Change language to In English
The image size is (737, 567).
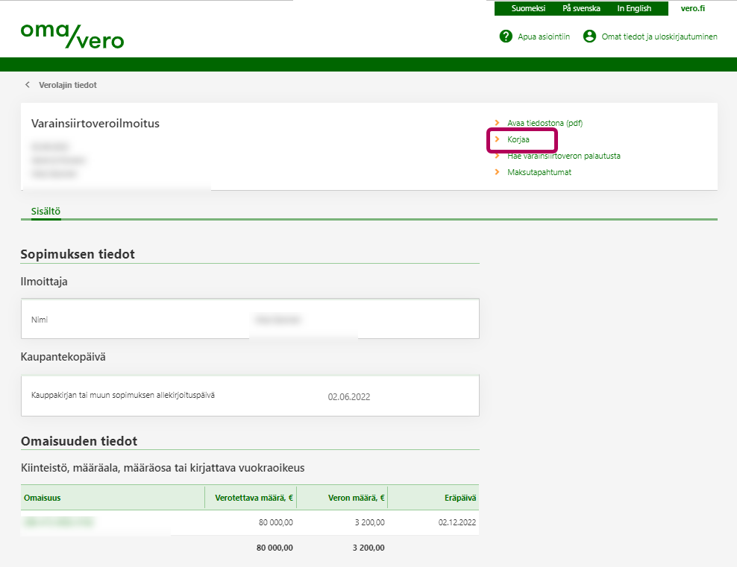point(634,8)
